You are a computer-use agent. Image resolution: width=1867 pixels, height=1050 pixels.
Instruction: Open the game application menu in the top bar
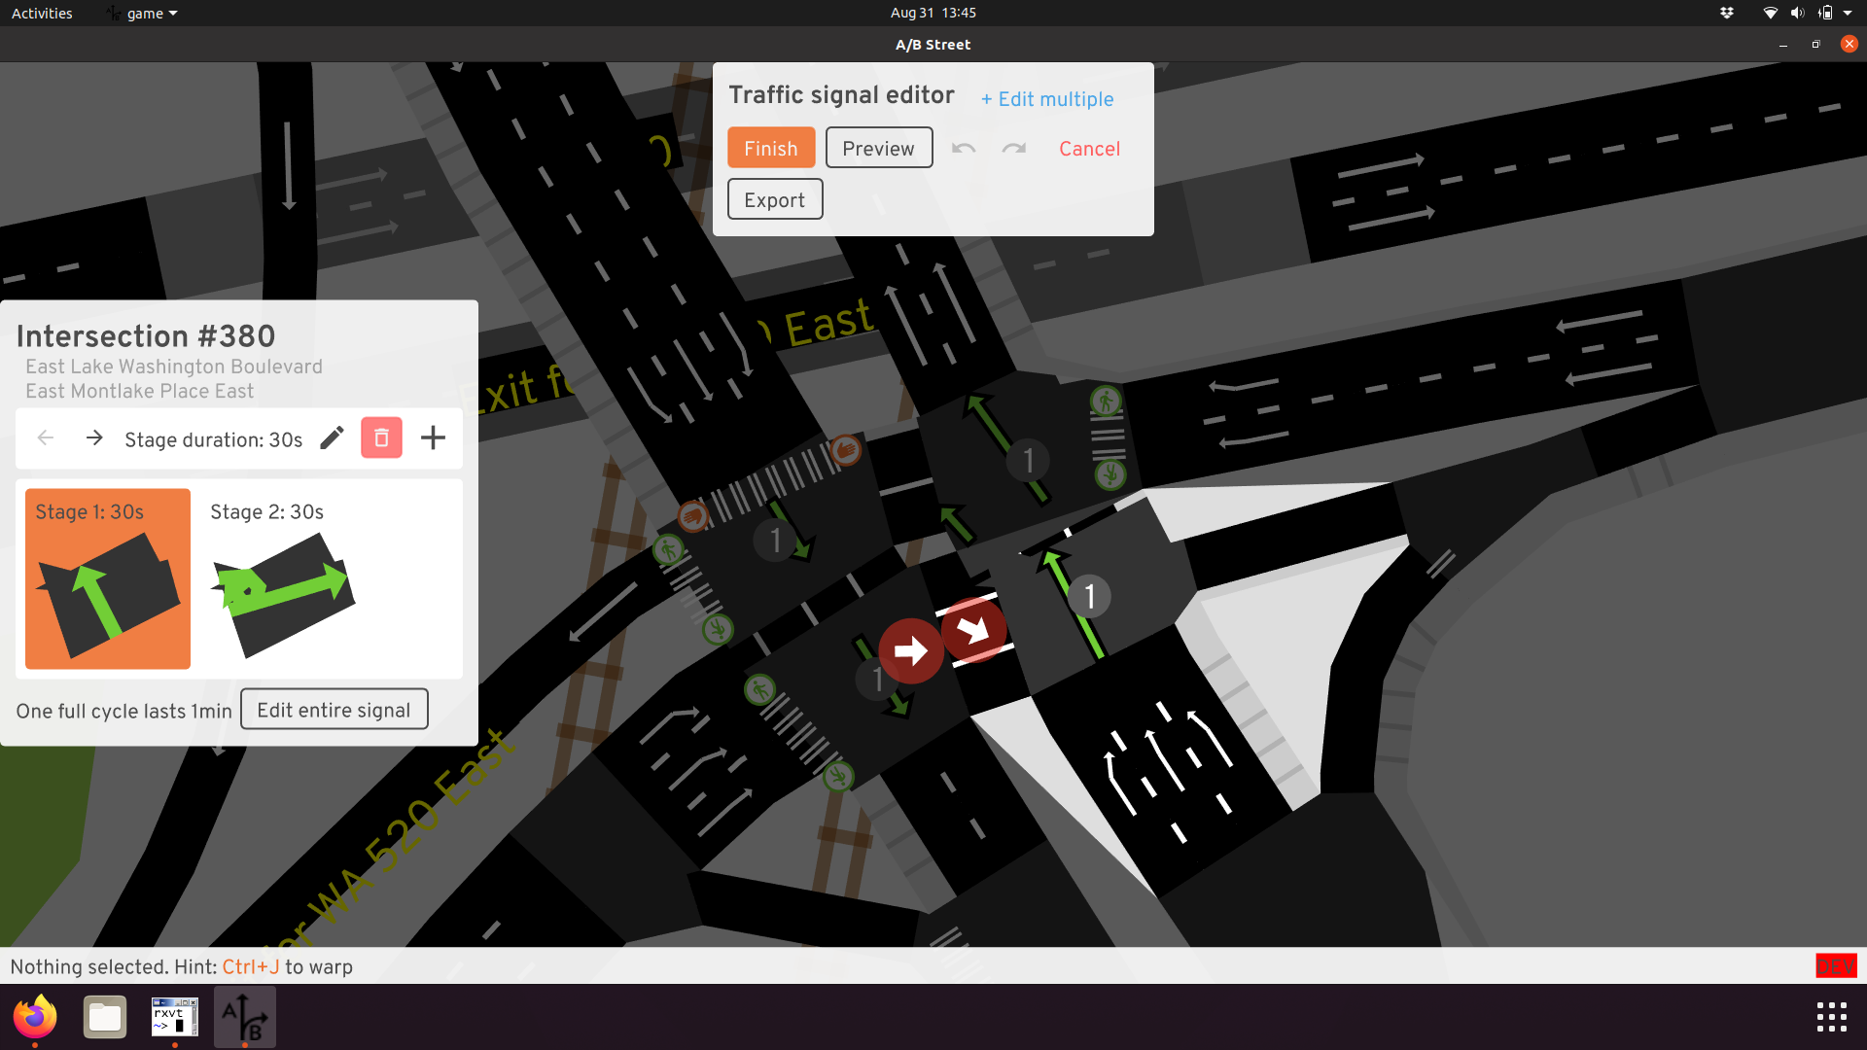(144, 13)
